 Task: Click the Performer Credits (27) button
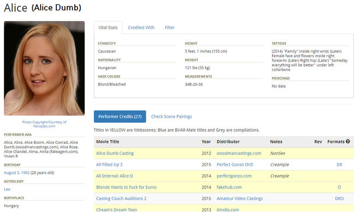pyautogui.click(x=120, y=117)
